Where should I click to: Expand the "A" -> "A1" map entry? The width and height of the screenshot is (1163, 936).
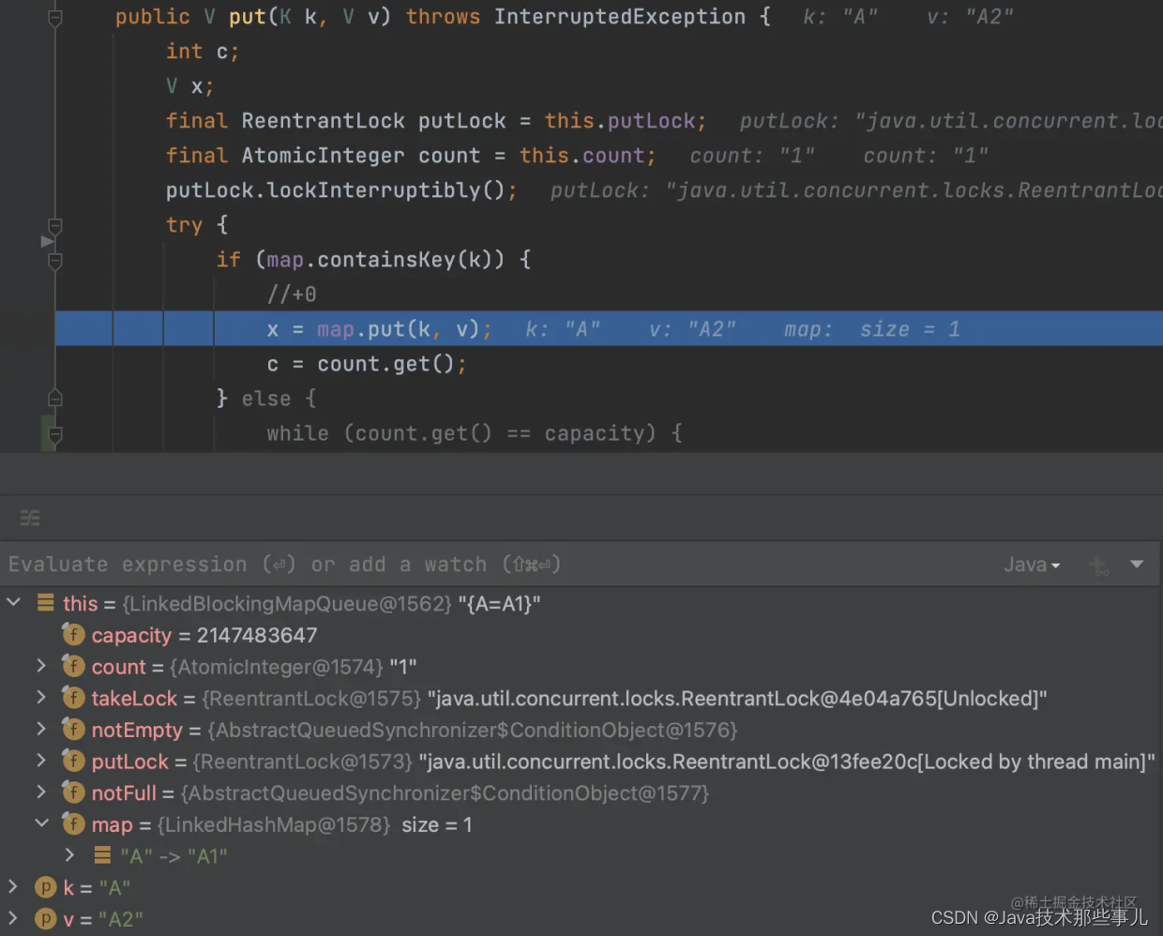point(69,854)
